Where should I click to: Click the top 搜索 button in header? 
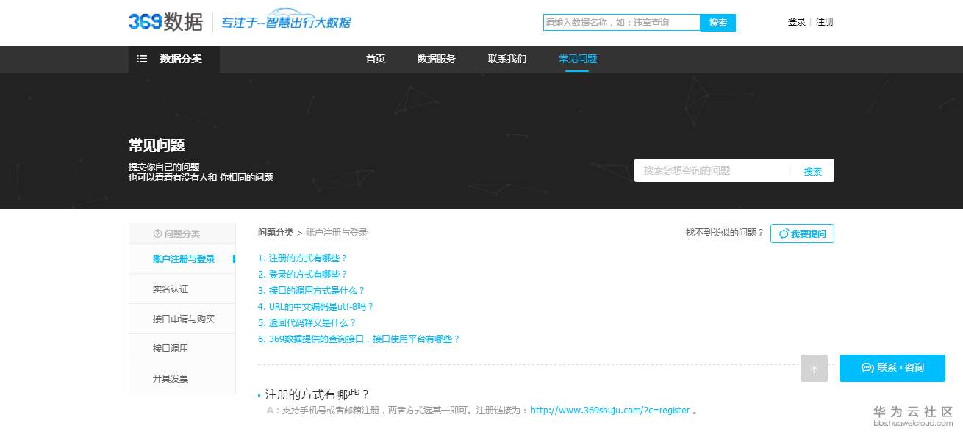point(718,23)
